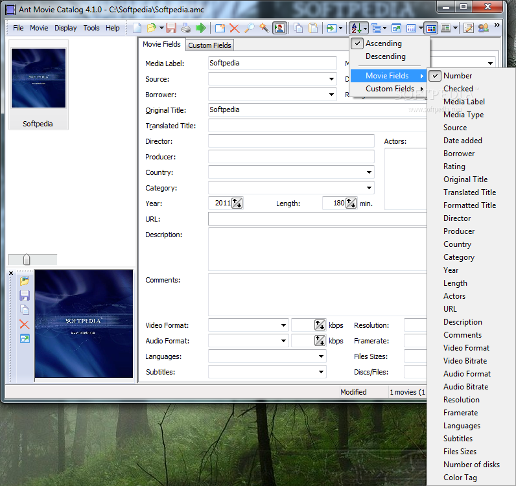Open the scripting notepad icon
The height and width of the screenshot is (486, 516).
click(x=468, y=29)
